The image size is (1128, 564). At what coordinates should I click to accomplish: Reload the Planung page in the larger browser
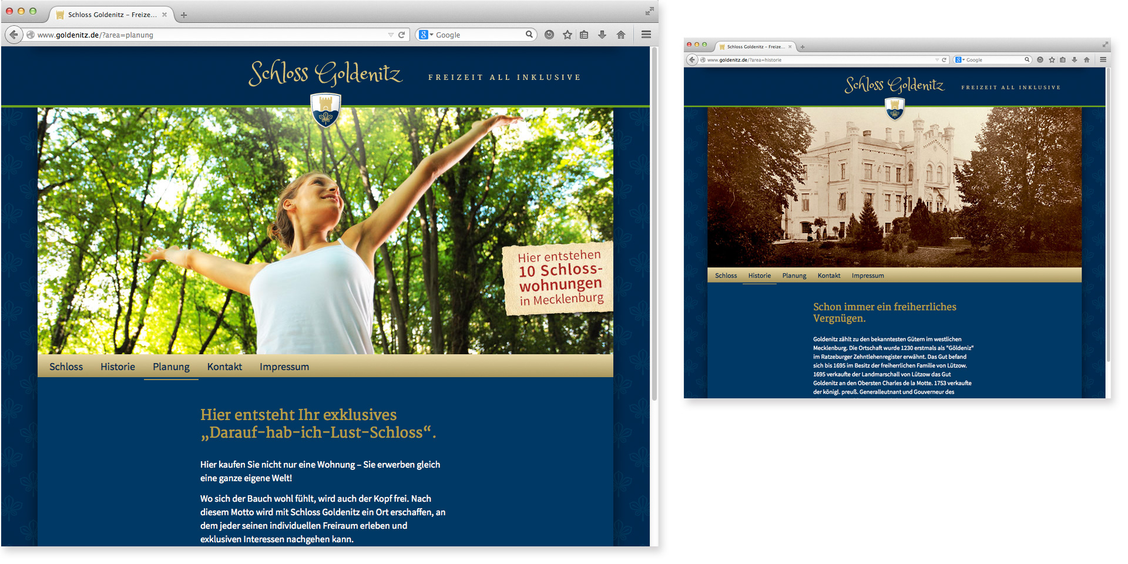click(x=402, y=35)
